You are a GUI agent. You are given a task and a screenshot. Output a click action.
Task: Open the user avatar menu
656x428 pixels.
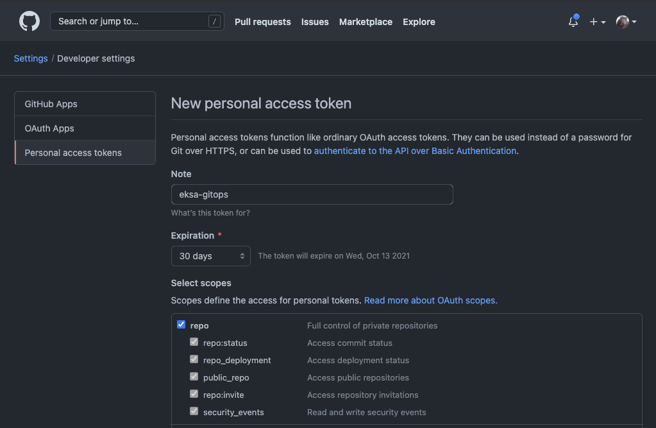coord(626,22)
